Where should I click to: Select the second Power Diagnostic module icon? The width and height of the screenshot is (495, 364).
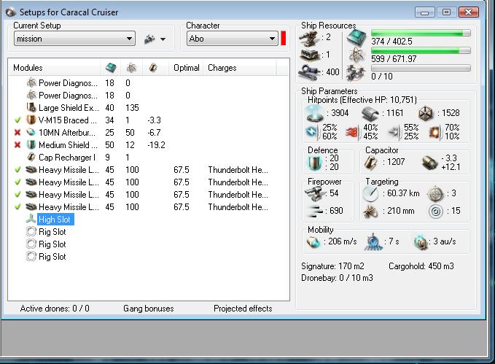pos(31,95)
